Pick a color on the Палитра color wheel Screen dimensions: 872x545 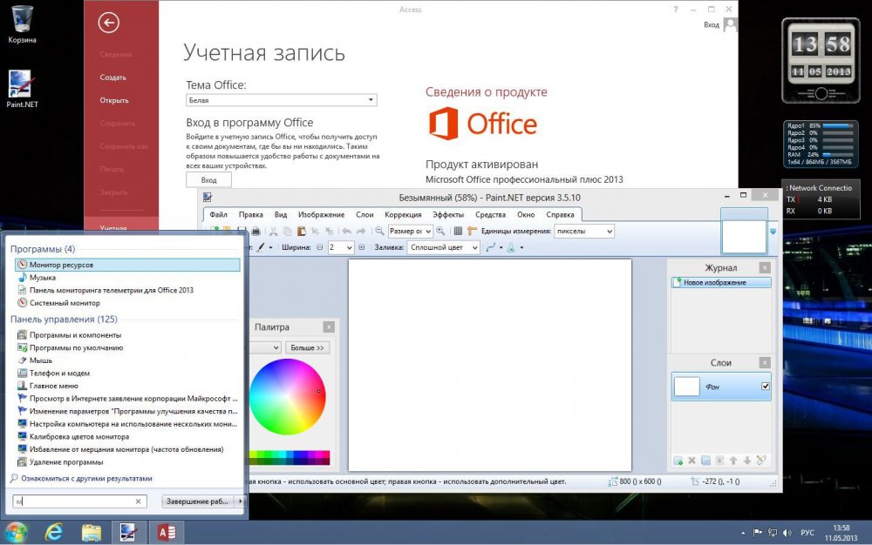[288, 396]
